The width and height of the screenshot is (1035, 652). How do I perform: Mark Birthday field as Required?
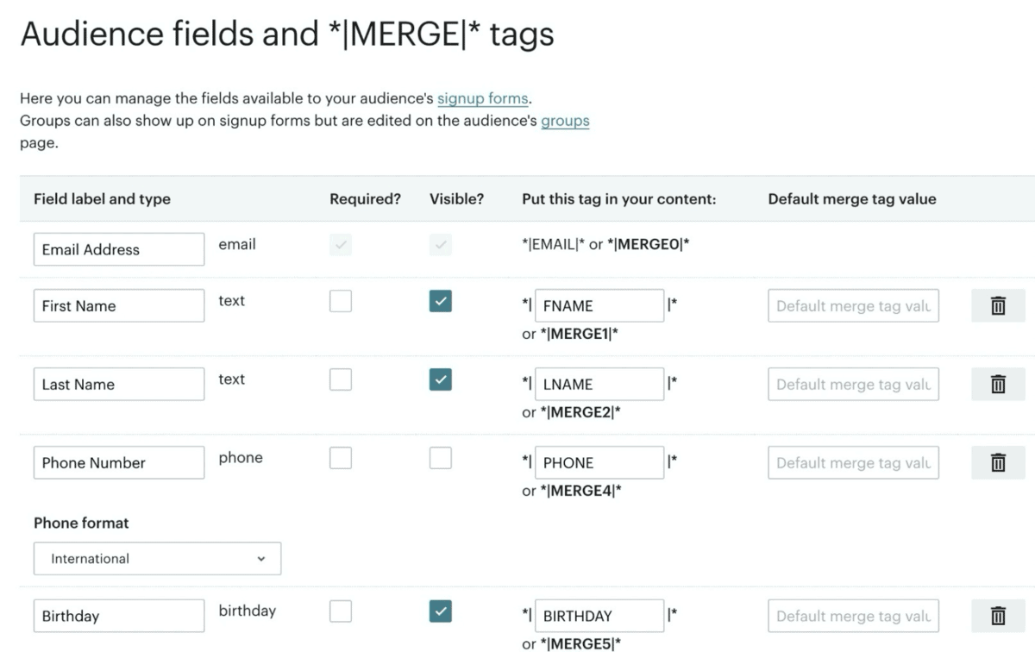tap(341, 611)
